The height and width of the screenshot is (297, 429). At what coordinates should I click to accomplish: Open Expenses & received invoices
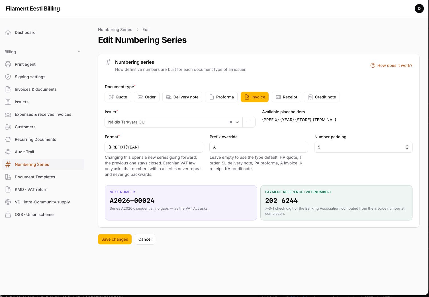[x=43, y=114]
